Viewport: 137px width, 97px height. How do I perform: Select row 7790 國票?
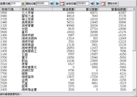[x=66, y=73]
